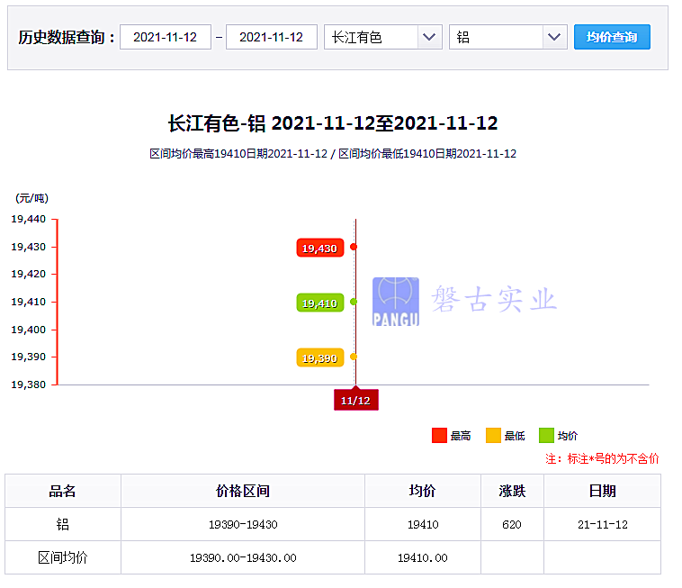Screen dimensions: 682x588
Task: Select the yellow lowest-price data point
Action: (x=354, y=357)
